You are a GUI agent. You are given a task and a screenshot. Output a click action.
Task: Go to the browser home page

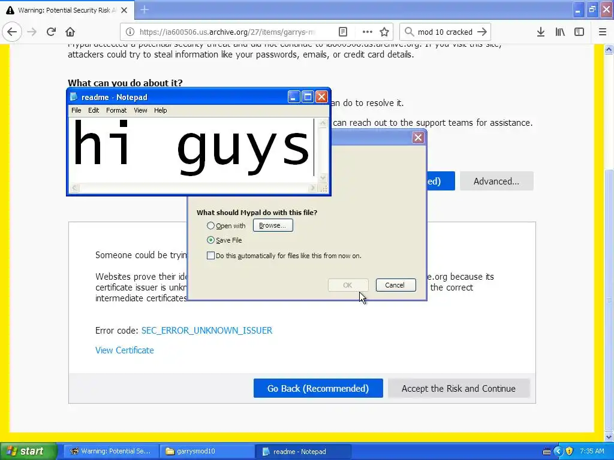point(70,32)
